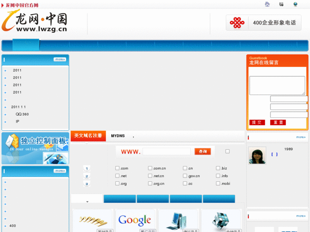Click the first guestbook input below the message area

(x=289, y=99)
